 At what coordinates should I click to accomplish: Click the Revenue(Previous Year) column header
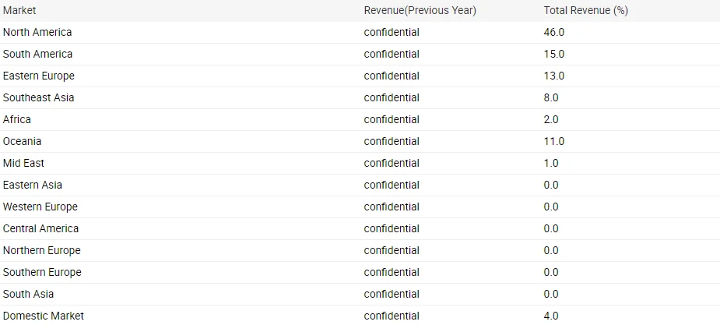coord(420,10)
